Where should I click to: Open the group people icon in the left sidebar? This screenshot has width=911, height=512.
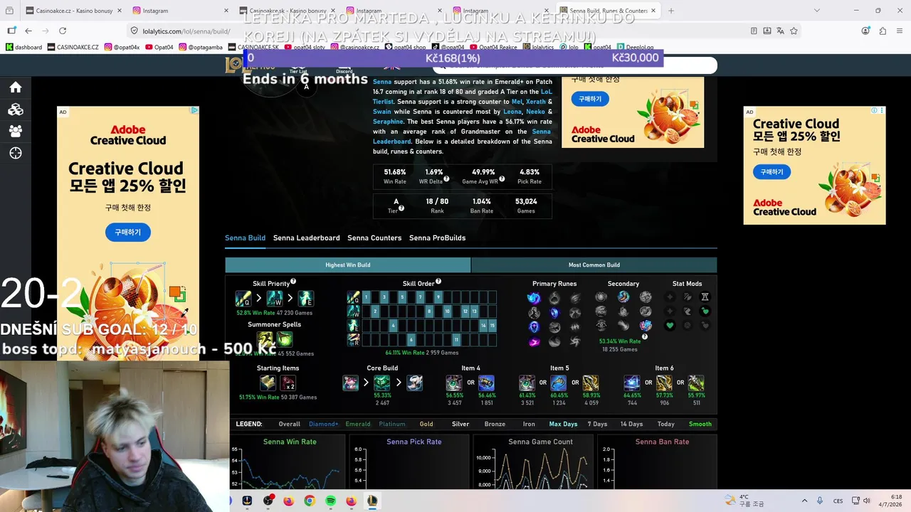pos(15,131)
